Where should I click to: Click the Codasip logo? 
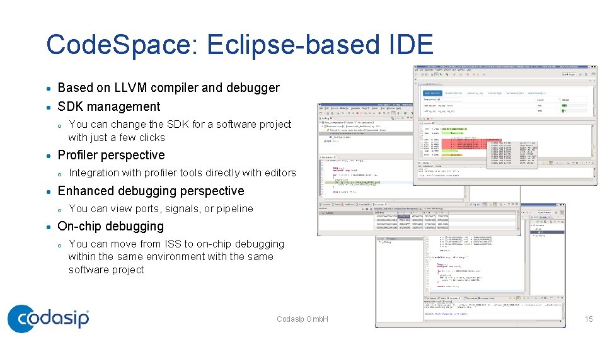tap(49, 319)
